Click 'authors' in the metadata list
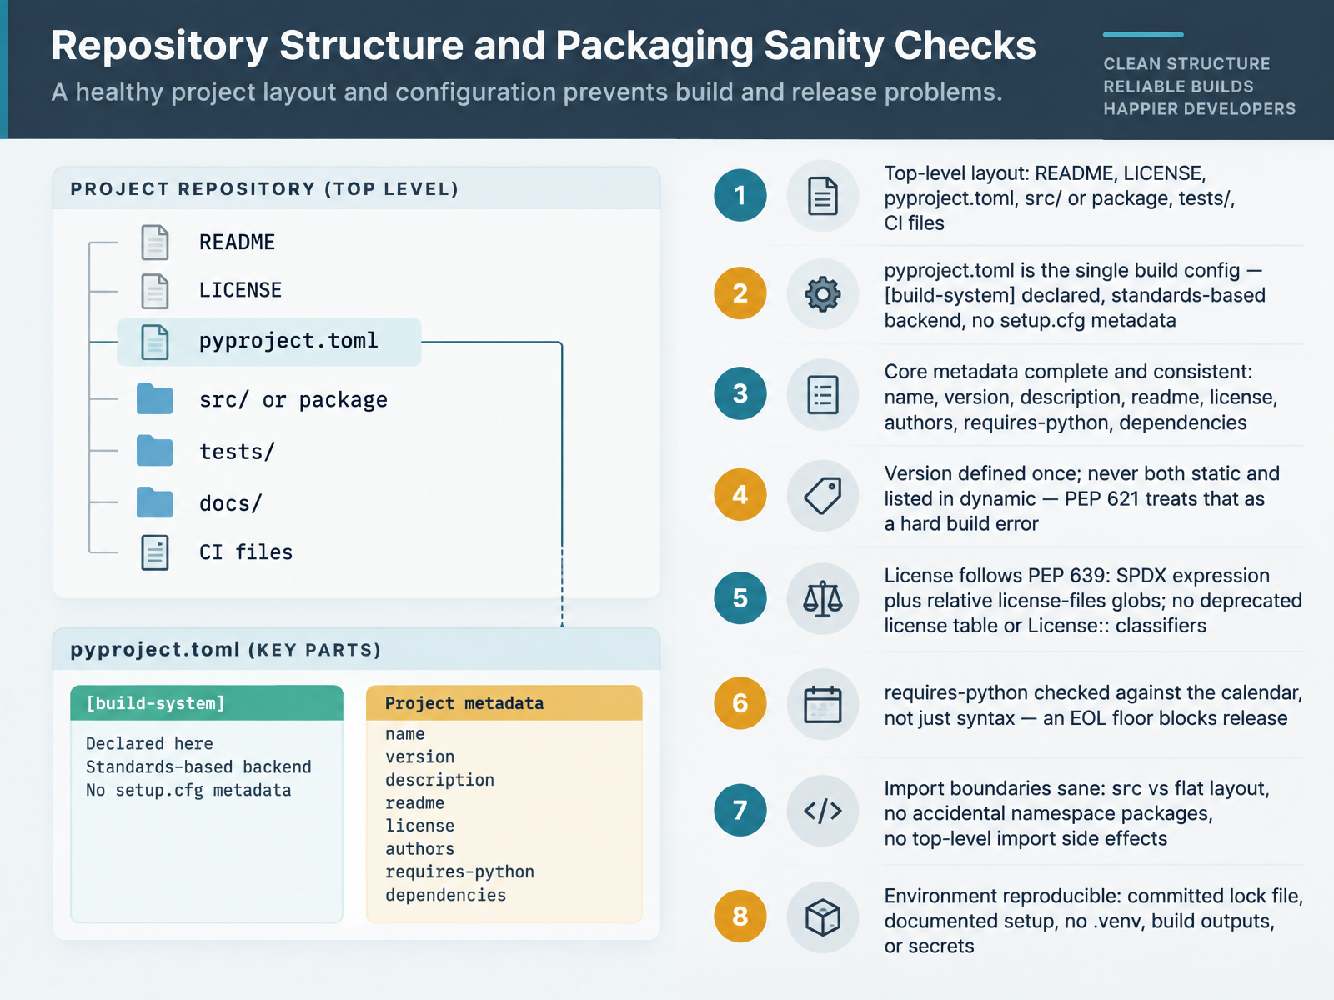1334x1000 pixels. [x=419, y=849]
